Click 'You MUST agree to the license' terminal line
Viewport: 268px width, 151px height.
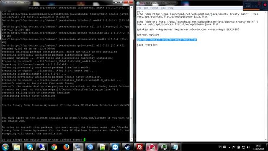[x=66, y=118]
